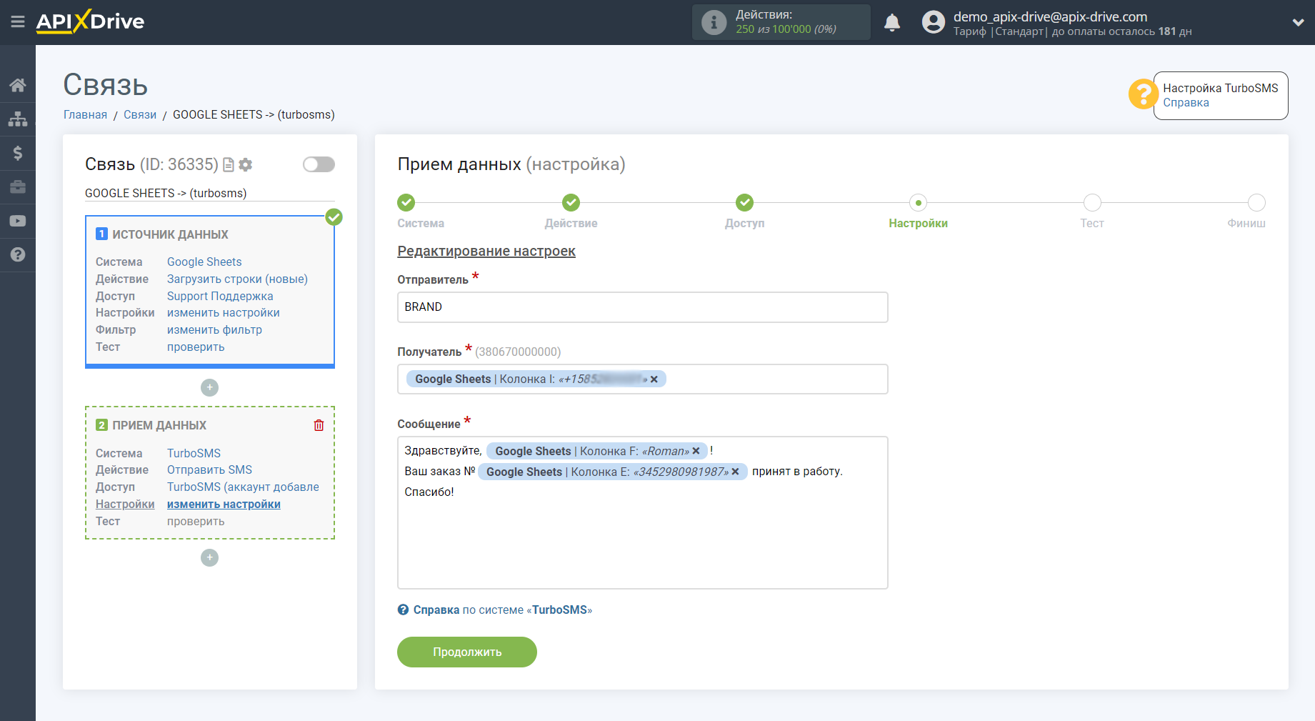Click the Прием данных block header

pos(159,426)
